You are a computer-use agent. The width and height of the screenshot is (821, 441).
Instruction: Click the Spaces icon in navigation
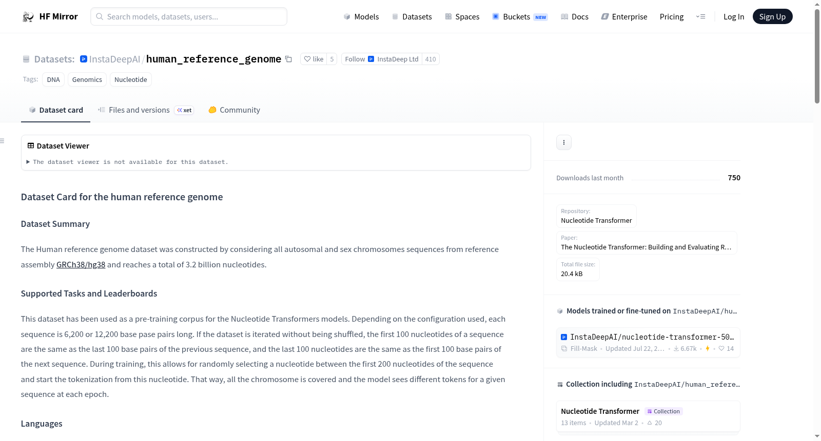click(448, 17)
